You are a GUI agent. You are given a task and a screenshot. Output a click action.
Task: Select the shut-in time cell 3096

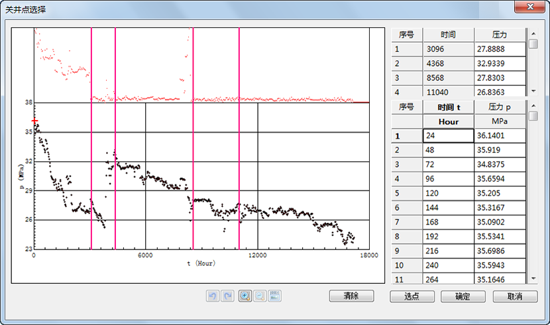(448, 49)
